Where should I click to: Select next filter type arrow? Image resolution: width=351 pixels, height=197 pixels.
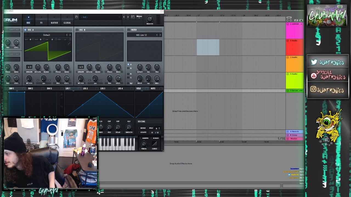(x=160, y=35)
